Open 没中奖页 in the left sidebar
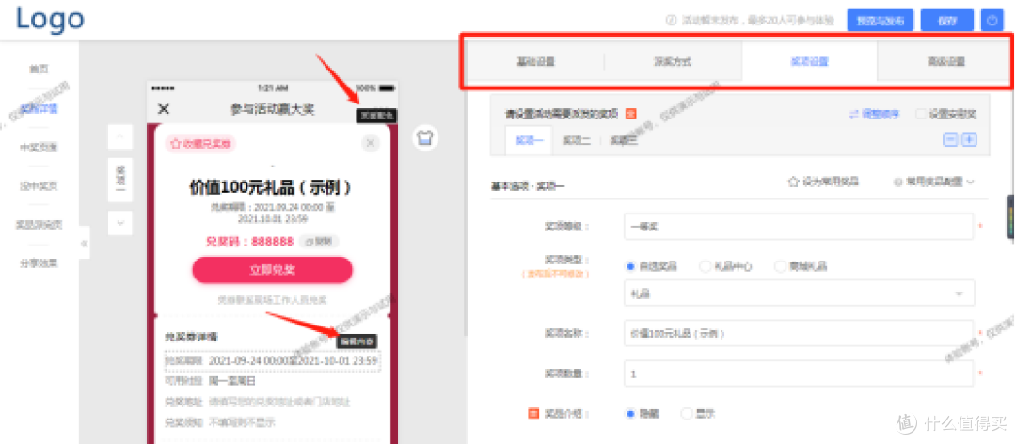 (39, 186)
